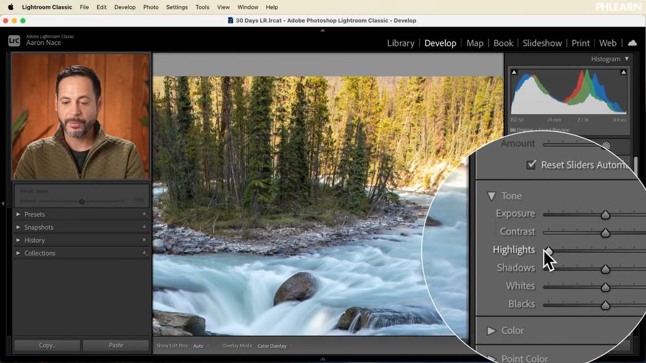This screenshot has width=646, height=363.
Task: Hide the top panel with the arrow
Action: click(322, 31)
